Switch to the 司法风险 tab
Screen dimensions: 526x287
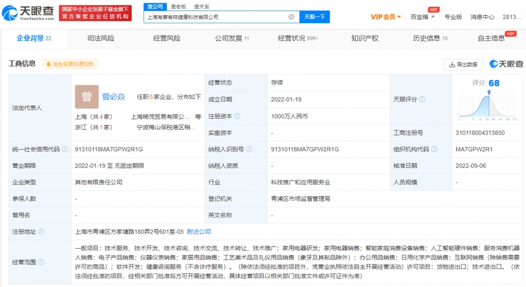pos(100,38)
